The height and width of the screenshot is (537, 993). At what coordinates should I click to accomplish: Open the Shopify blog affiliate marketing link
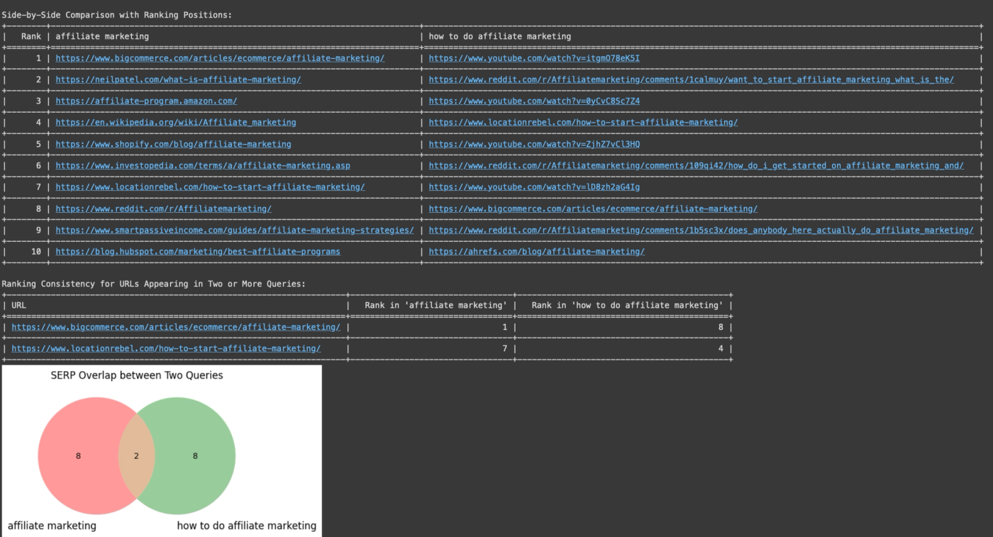coord(173,144)
